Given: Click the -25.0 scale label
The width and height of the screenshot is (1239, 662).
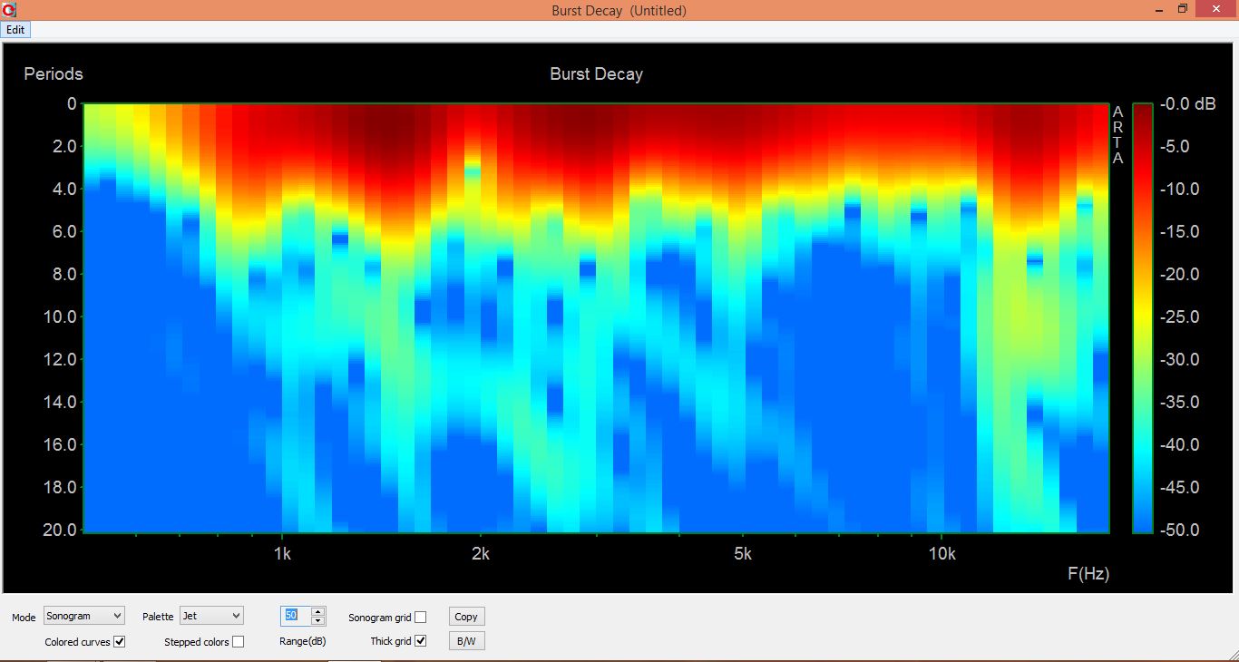Looking at the screenshot, I should tap(1182, 317).
